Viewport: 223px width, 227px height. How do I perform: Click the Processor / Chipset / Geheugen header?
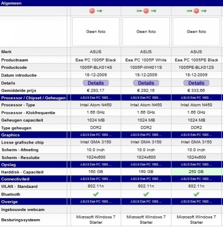[x=33, y=98]
